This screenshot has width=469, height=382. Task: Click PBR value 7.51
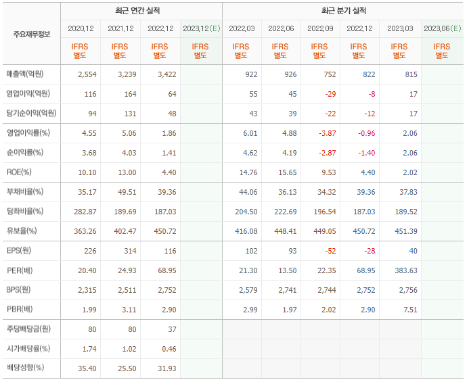click(410, 310)
